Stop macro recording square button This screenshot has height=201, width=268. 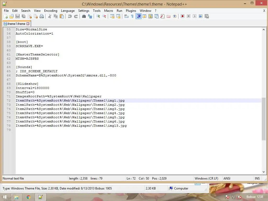click(188, 16)
